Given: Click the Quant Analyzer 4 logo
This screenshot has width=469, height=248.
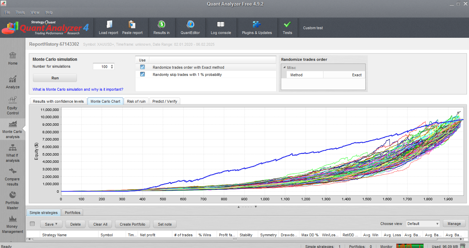Looking at the screenshot, I should 45,28.
